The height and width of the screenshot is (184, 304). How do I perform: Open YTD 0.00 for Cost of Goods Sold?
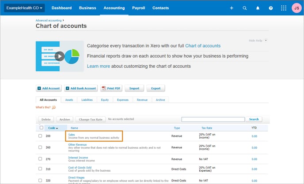point(255,169)
